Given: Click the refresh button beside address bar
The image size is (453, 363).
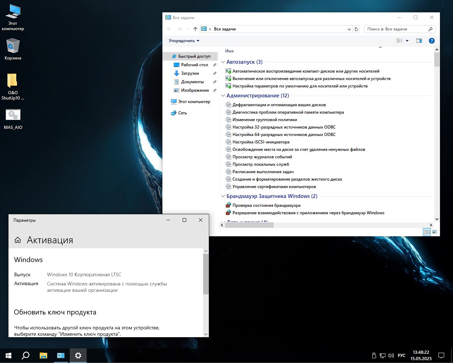Looking at the screenshot, I should pos(356,29).
